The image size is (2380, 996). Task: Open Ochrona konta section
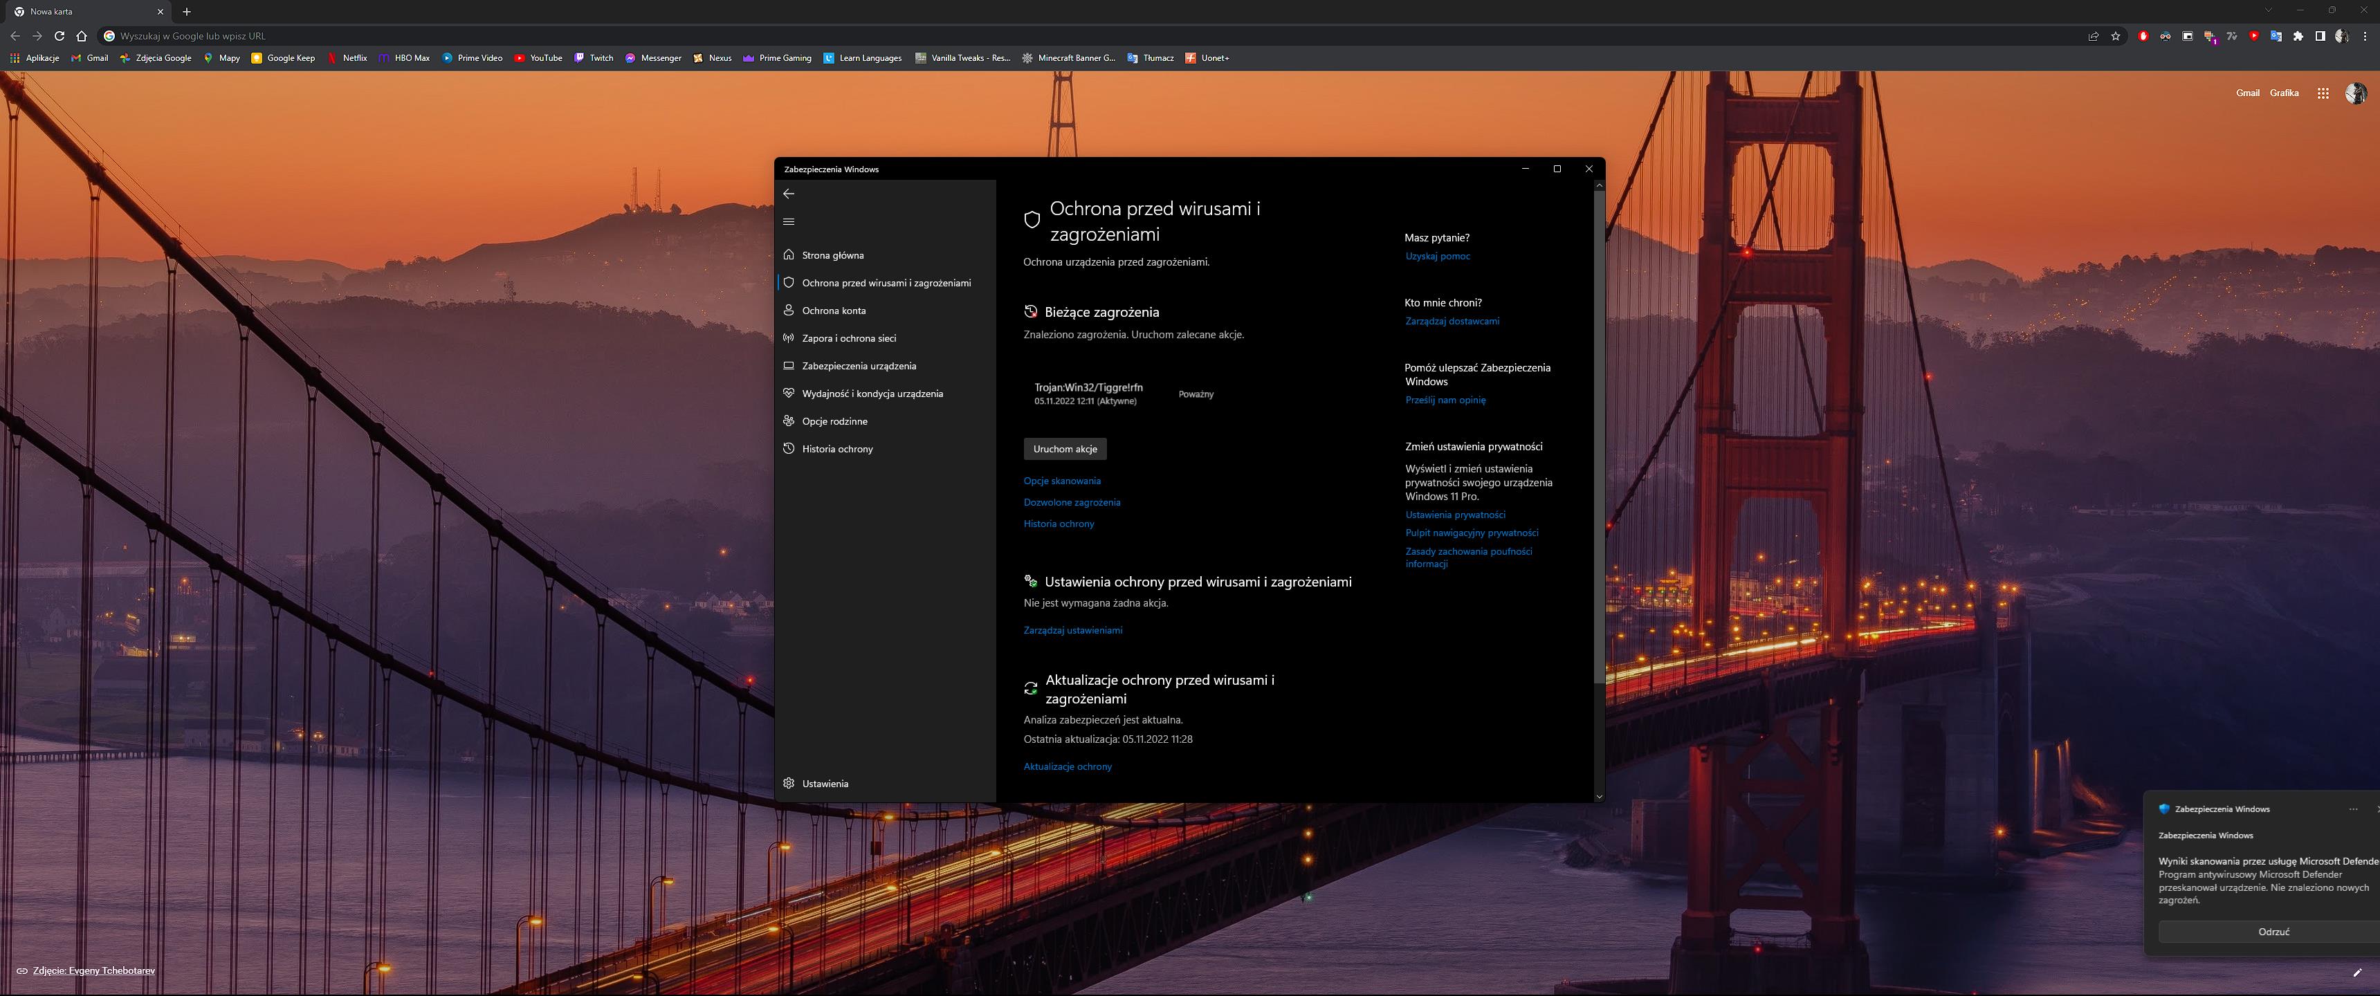834,311
